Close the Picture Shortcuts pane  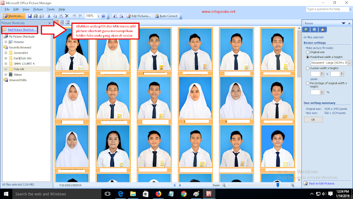(x=50, y=23)
